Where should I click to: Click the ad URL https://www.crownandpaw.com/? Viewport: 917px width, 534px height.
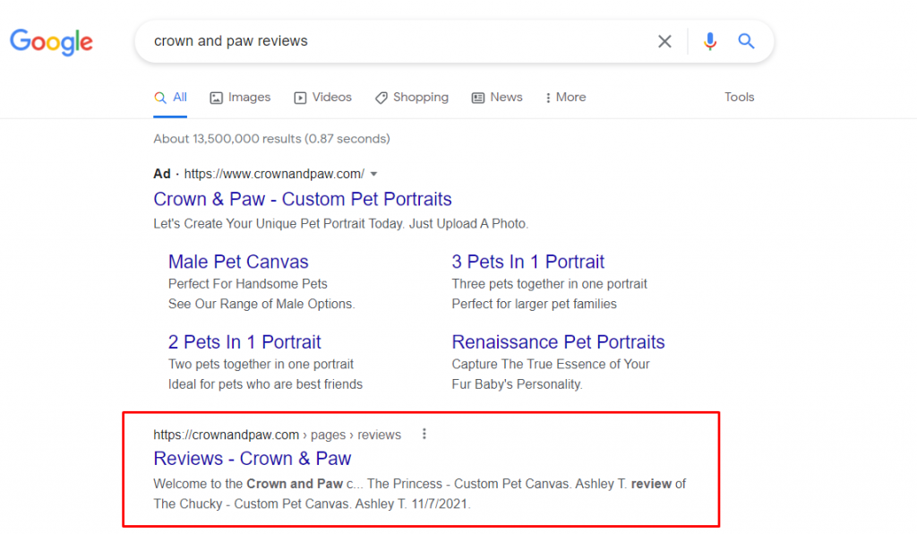[274, 175]
